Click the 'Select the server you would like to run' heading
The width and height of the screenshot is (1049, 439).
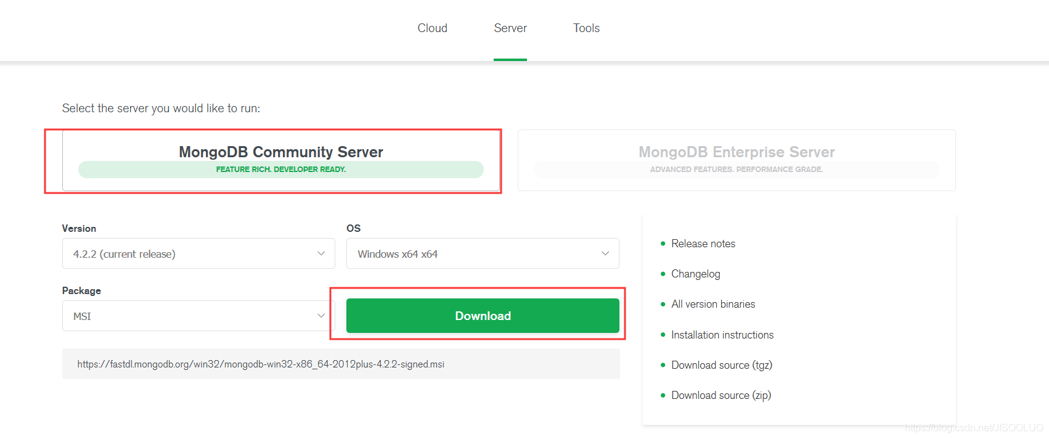pyautogui.click(x=161, y=109)
